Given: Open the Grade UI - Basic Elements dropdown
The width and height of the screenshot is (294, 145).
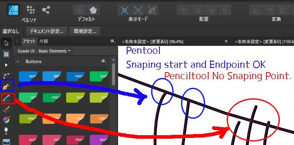Looking at the screenshot, I should point(44,51).
